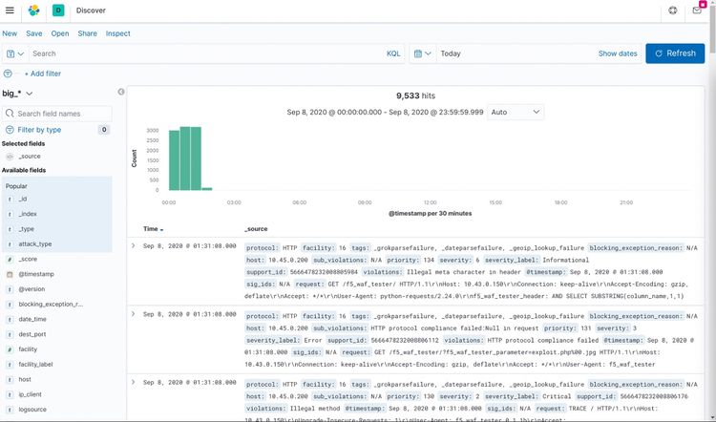Open the newsfeed mail icon
The image size is (716, 422).
696,11
